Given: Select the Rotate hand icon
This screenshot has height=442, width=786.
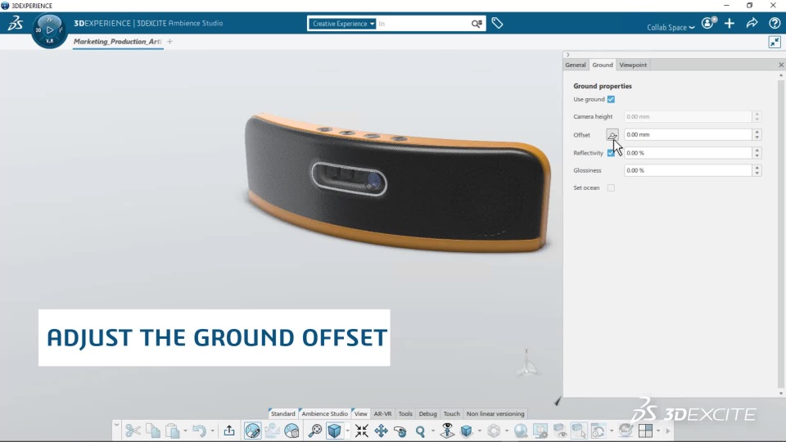Looking at the screenshot, I should (400, 431).
